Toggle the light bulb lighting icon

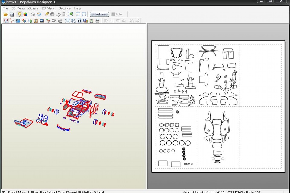(x=19, y=14)
